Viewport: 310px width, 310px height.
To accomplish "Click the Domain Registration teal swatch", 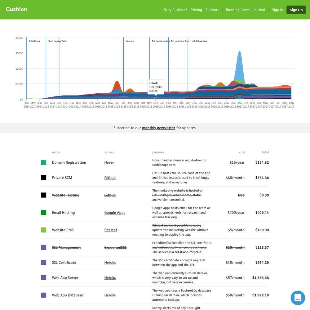I will [44, 162].
